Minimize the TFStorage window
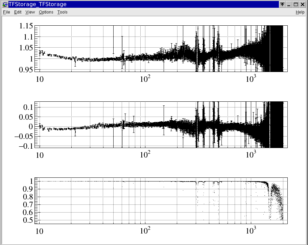 (x=289, y=4)
